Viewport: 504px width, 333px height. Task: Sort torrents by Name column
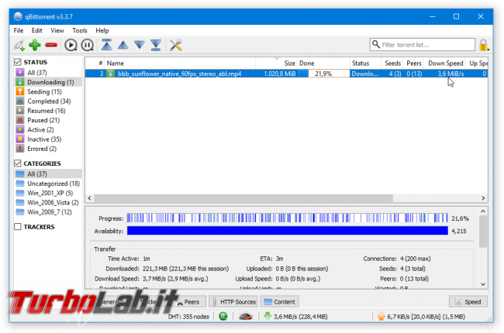(x=180, y=64)
